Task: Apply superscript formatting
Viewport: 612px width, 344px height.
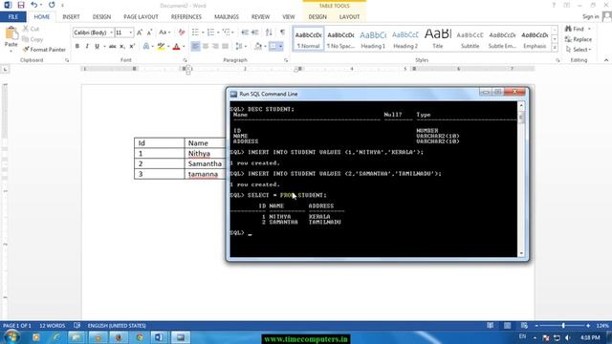Action: (132, 47)
